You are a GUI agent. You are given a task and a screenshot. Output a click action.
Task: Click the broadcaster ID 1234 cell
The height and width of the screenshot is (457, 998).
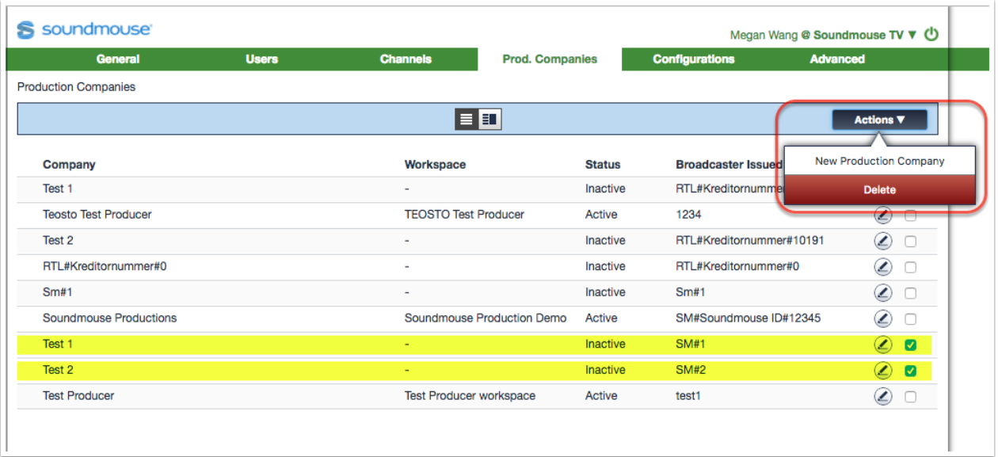coord(688,215)
